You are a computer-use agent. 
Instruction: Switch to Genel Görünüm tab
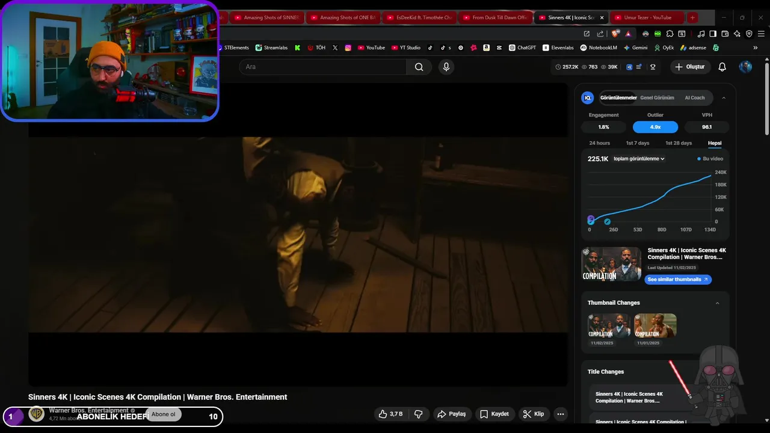pyautogui.click(x=657, y=97)
